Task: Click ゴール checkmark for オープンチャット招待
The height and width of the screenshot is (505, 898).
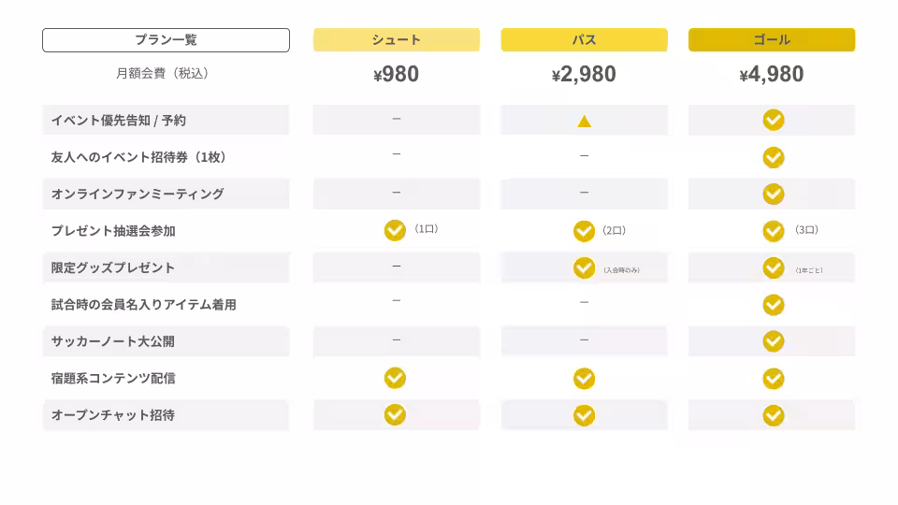Action: pyautogui.click(x=773, y=415)
